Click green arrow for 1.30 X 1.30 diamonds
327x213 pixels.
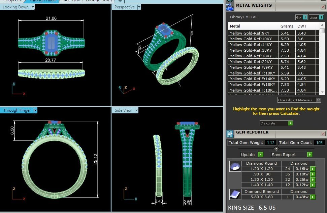[313, 179]
